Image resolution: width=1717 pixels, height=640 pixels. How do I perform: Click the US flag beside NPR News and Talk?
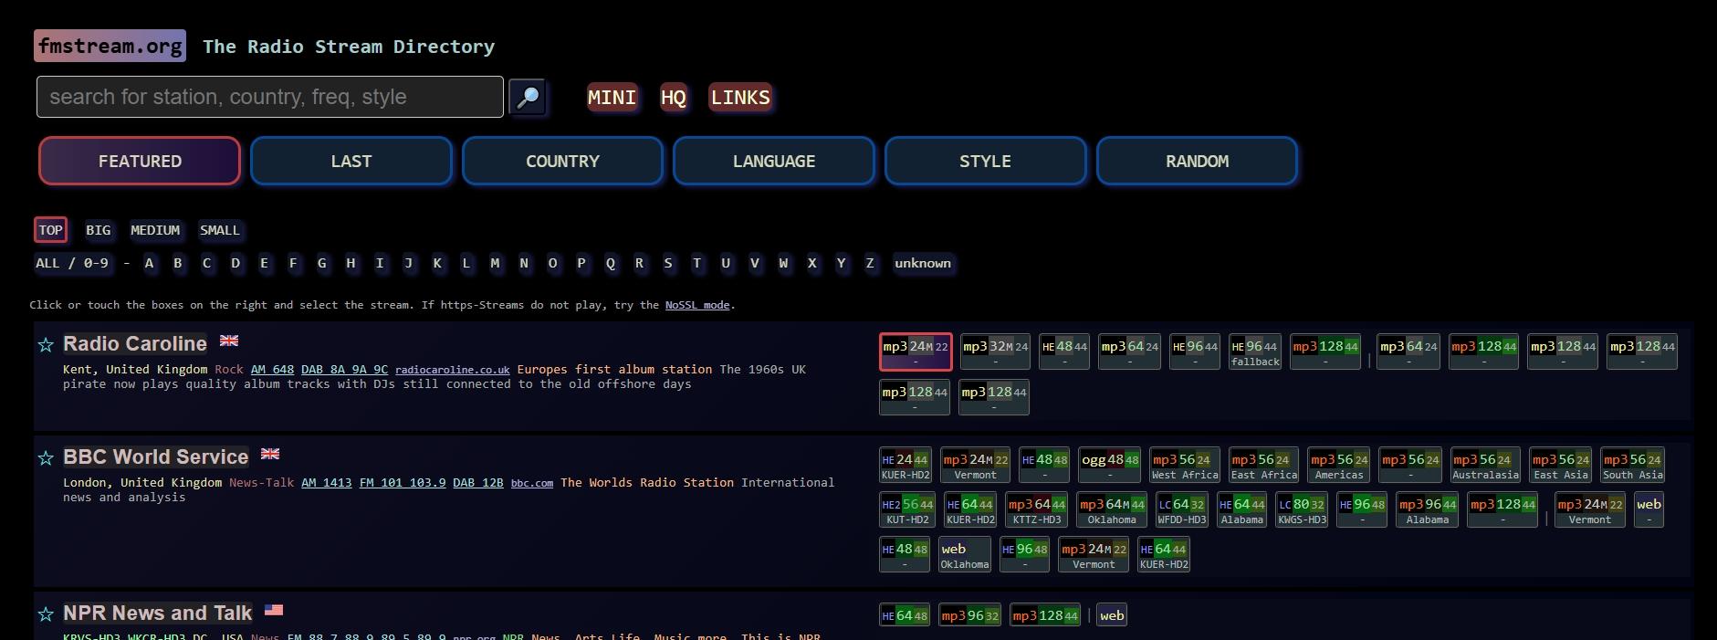(x=274, y=610)
